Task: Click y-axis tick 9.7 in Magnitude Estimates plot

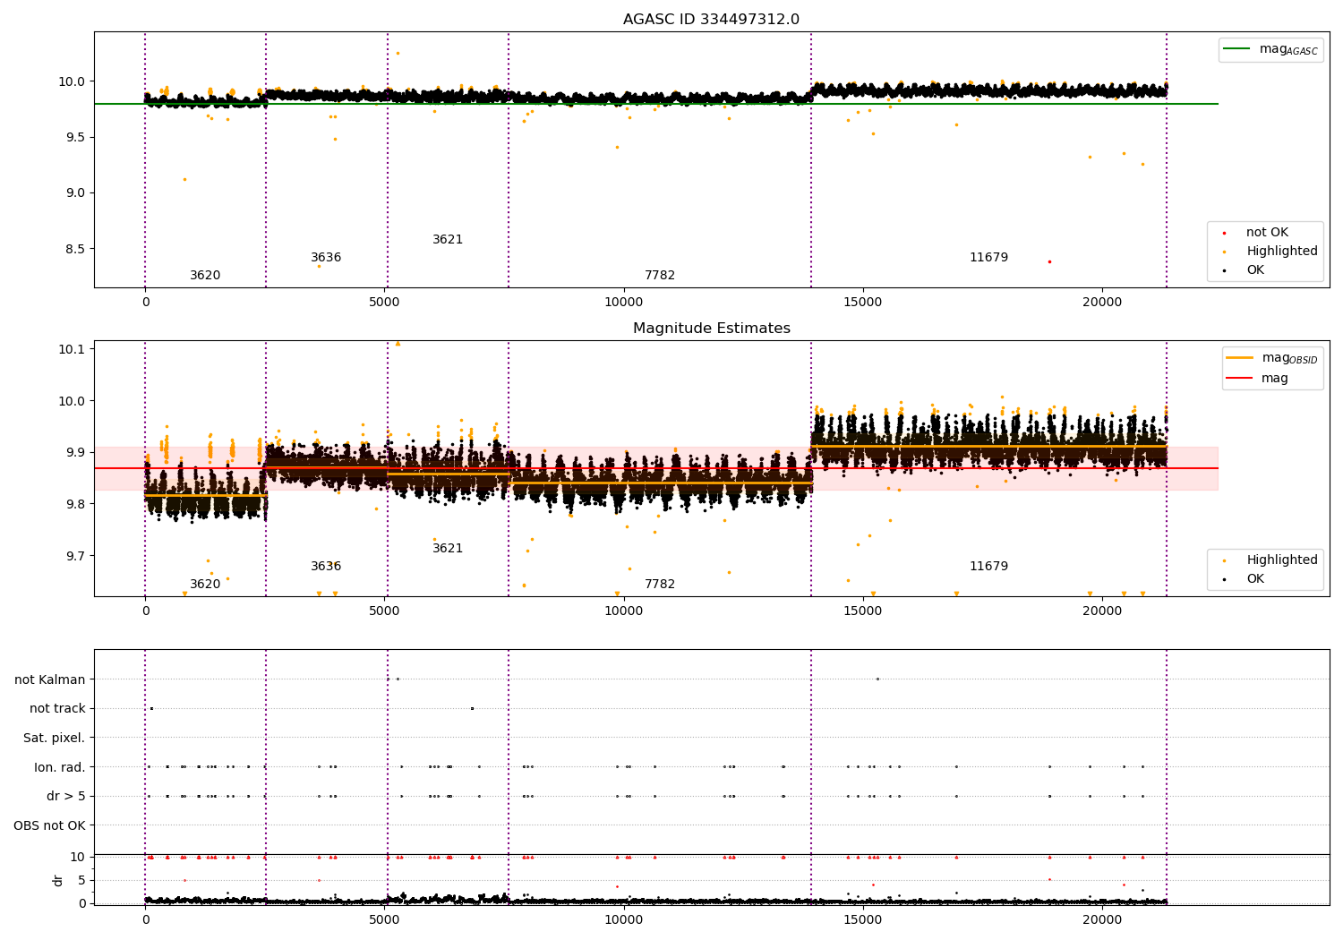Action: pyautogui.click(x=75, y=556)
